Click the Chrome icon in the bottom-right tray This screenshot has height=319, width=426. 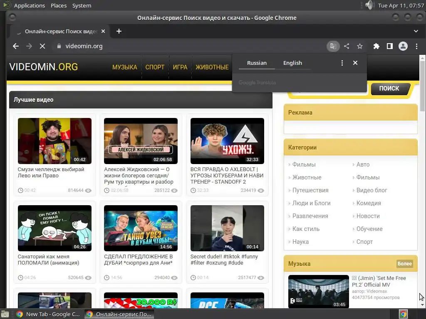pos(403,314)
